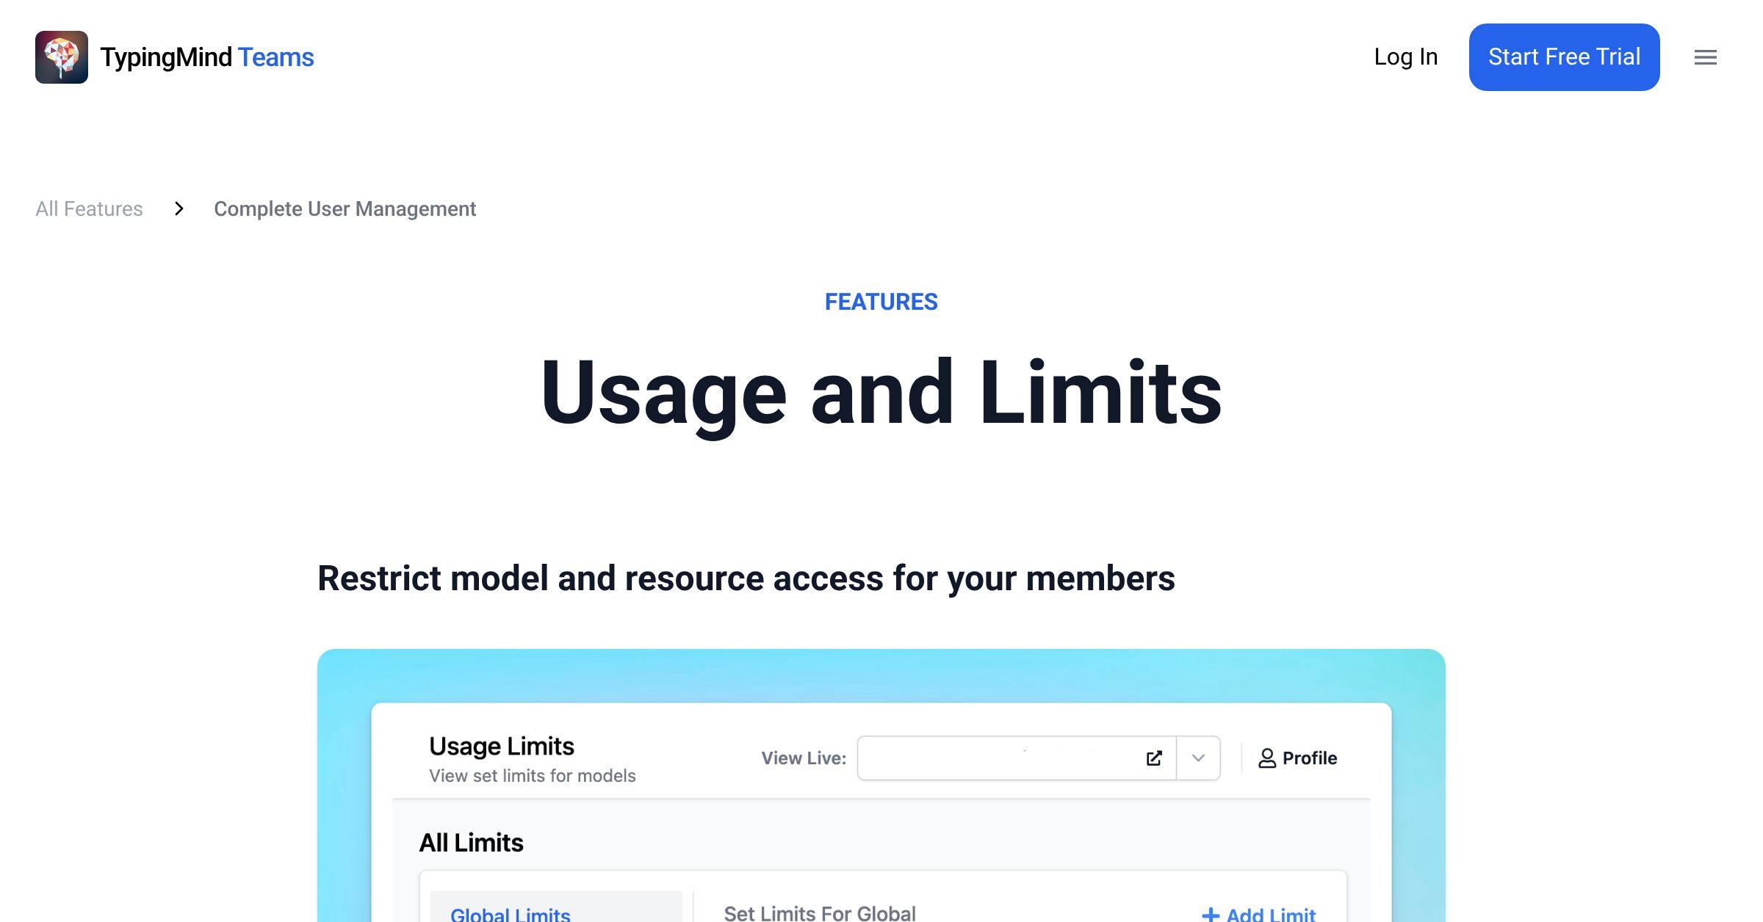Click the external-link icon in the View Live bar
Screen dimensions: 1763x922
pos(1155,758)
